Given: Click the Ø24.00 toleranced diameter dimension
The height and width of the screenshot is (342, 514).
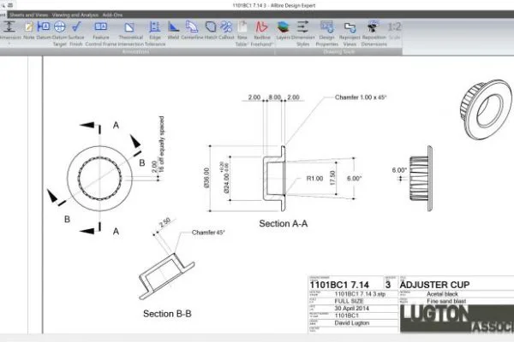Looking at the screenshot, I should [x=226, y=178].
